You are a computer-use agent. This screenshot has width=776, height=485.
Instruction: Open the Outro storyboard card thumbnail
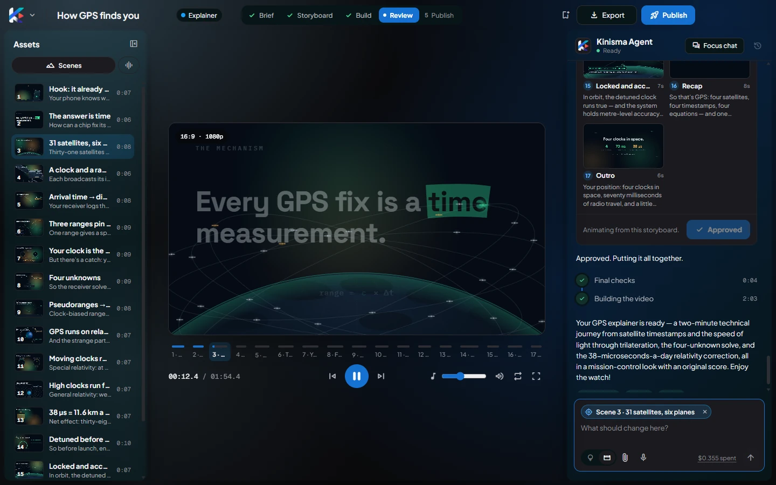click(x=623, y=146)
